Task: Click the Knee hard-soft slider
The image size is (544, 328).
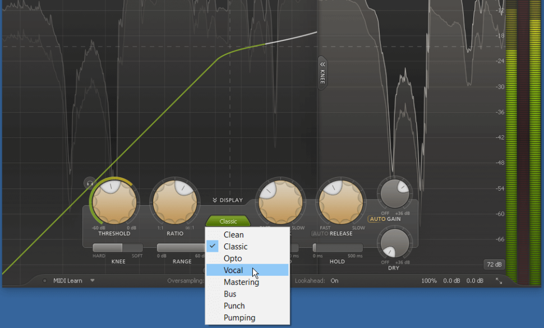Action: (x=118, y=248)
